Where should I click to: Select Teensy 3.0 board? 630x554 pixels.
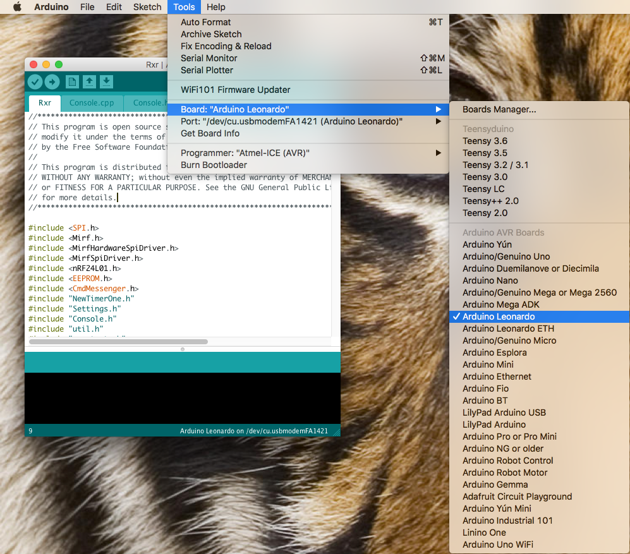[x=540, y=177]
